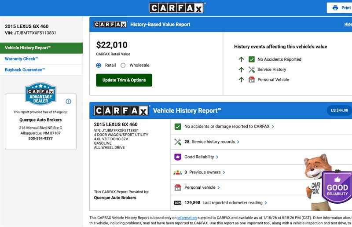Click the US $44.99 price badge
Screen dimensions: 352x227
339,110
